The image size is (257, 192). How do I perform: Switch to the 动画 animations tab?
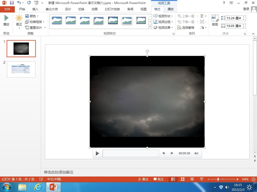(95, 9)
